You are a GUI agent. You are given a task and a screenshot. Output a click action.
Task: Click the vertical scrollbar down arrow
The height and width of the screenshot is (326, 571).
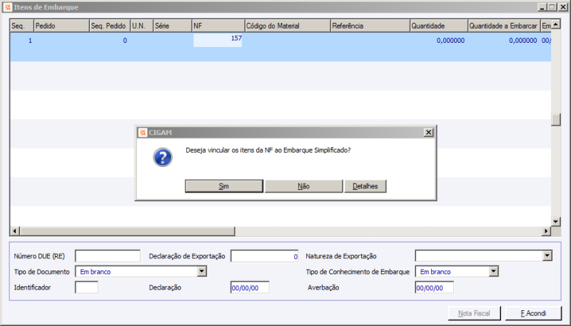coord(556,221)
